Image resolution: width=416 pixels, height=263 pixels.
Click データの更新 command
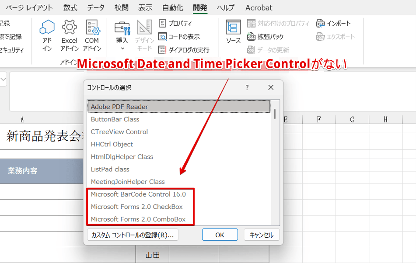point(268,50)
